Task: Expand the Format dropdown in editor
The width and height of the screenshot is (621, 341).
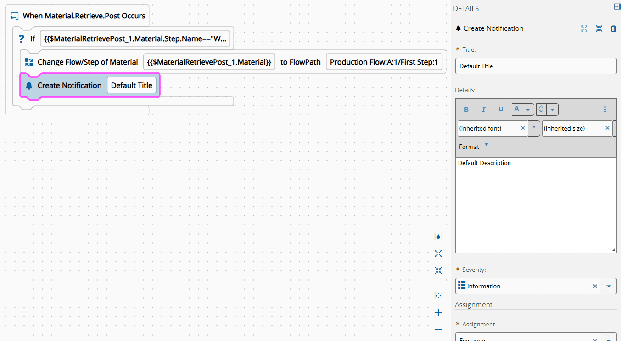Action: [487, 146]
